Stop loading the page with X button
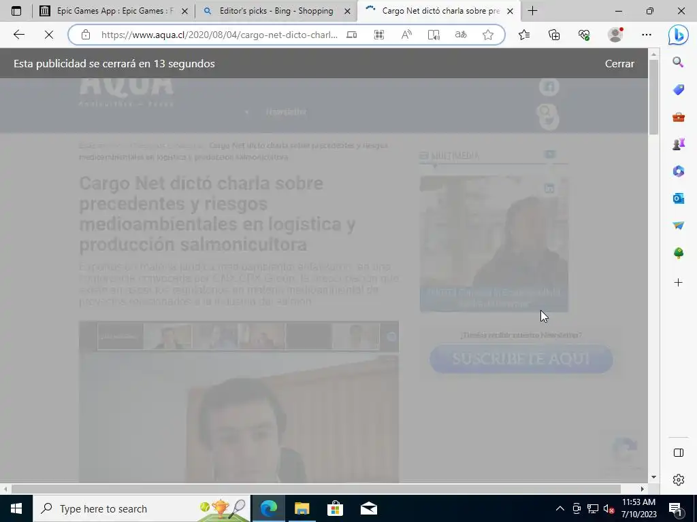 49,35
